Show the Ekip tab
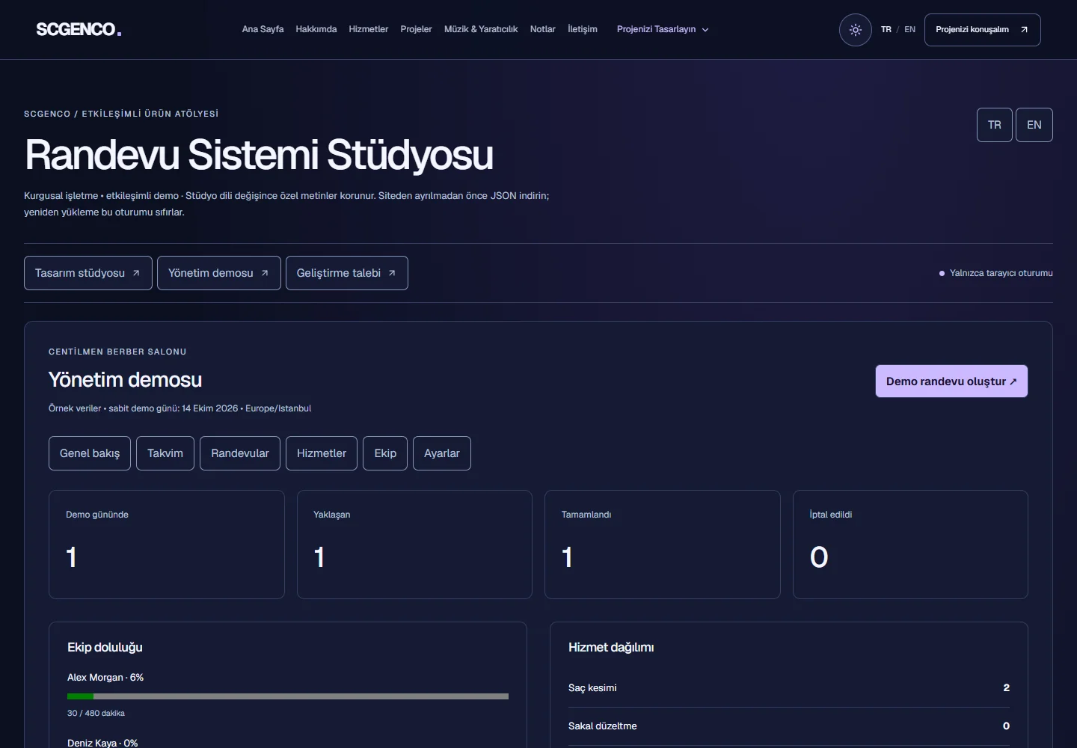This screenshot has width=1077, height=748. click(385, 453)
